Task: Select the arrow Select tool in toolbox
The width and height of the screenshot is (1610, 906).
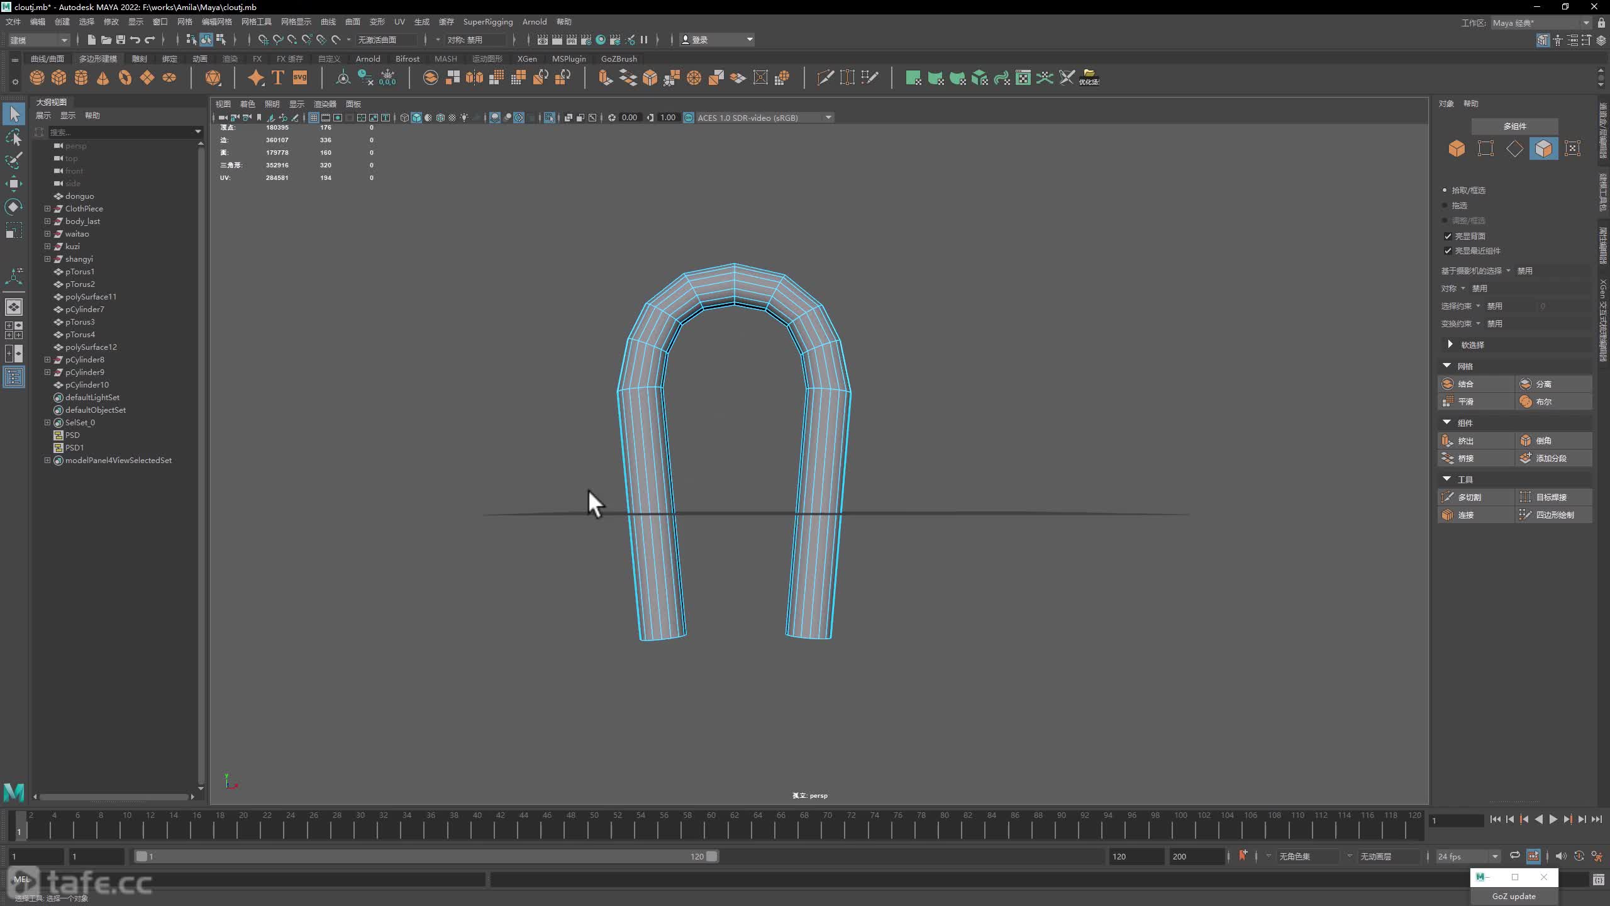Action: click(14, 115)
